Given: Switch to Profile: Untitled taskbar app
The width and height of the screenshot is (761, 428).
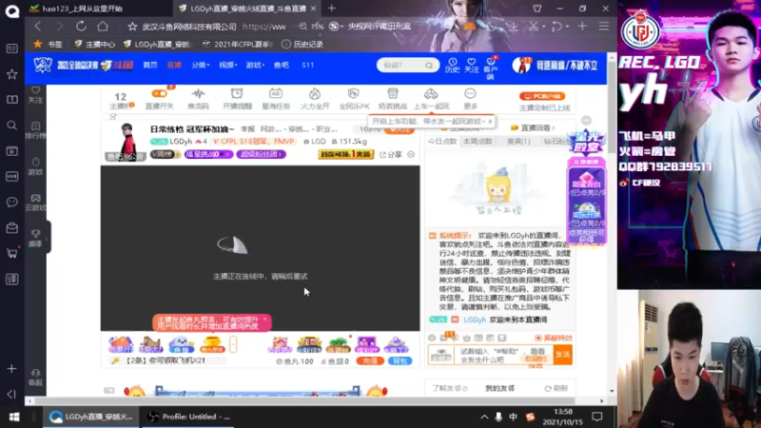Looking at the screenshot, I should [188, 417].
